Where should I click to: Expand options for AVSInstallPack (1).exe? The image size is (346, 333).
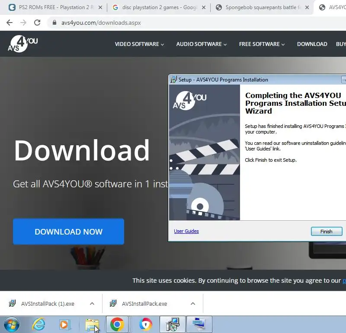point(92,304)
